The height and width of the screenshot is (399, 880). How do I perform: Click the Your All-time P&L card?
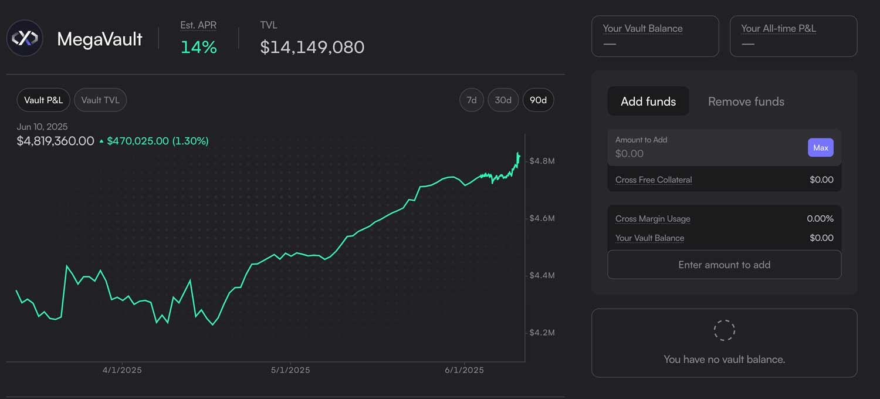(x=793, y=36)
